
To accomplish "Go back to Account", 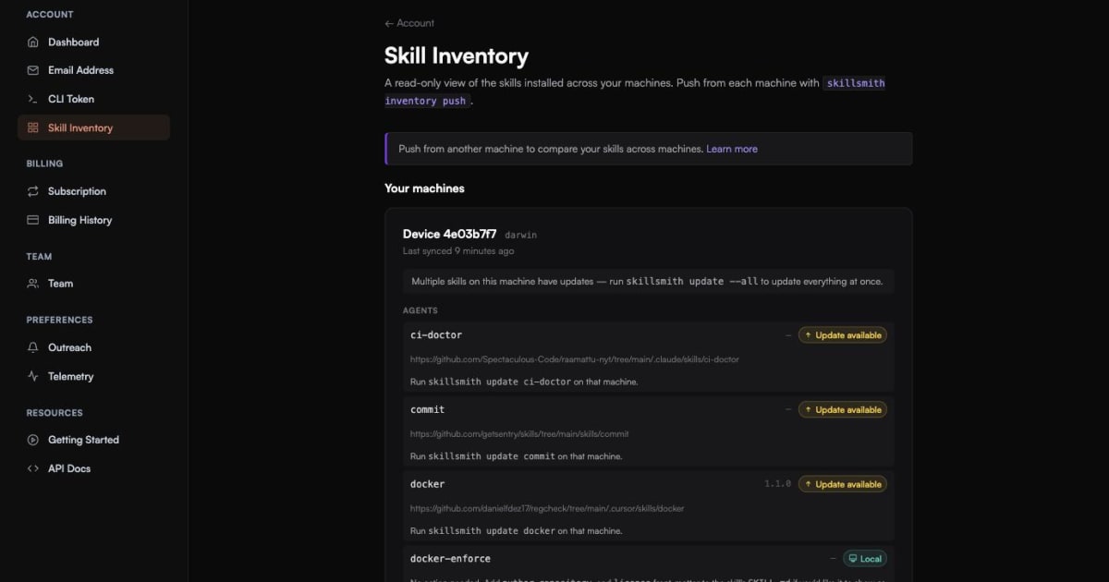I will coord(409,23).
